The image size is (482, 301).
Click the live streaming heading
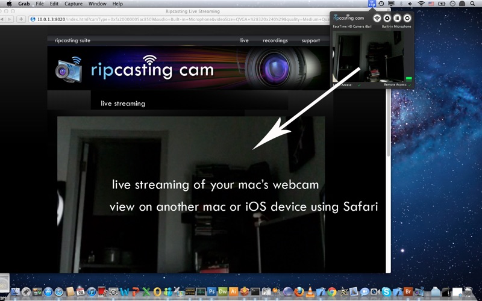(123, 104)
